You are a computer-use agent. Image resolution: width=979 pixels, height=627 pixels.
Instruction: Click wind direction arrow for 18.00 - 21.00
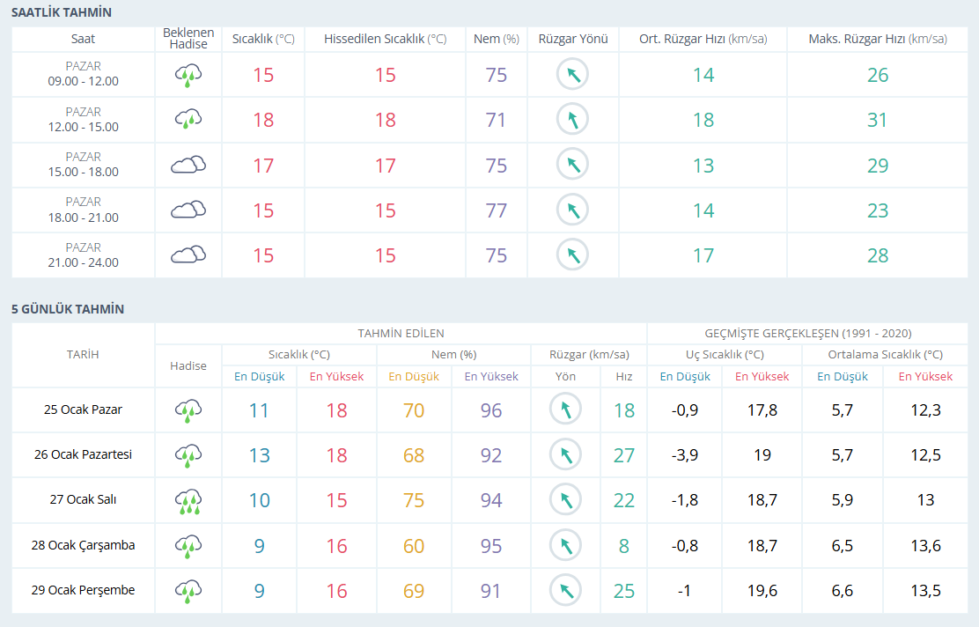click(x=572, y=210)
